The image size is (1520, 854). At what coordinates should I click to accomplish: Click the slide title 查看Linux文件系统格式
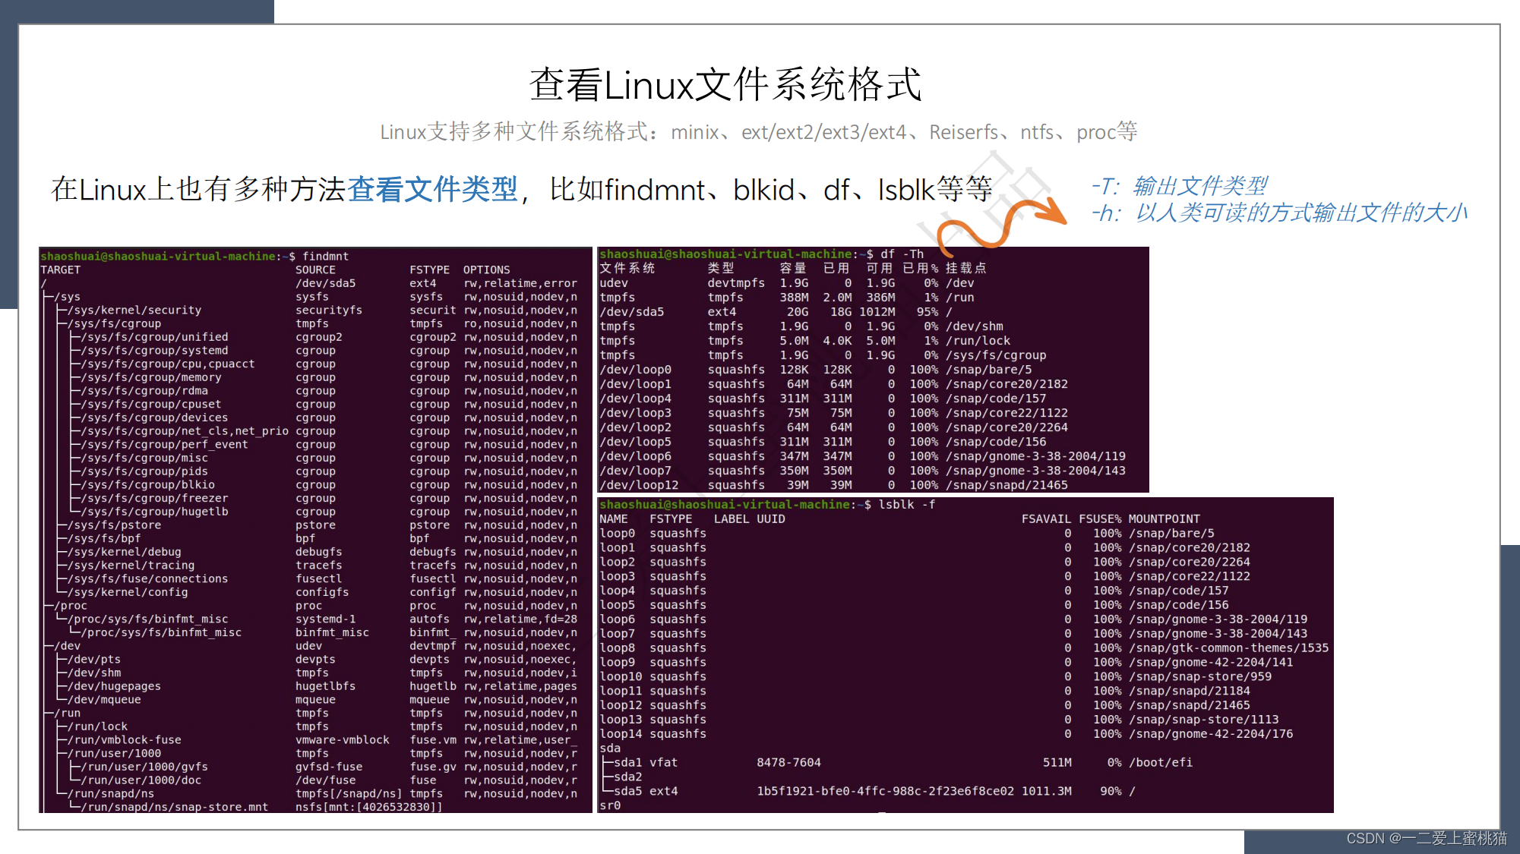(x=725, y=85)
